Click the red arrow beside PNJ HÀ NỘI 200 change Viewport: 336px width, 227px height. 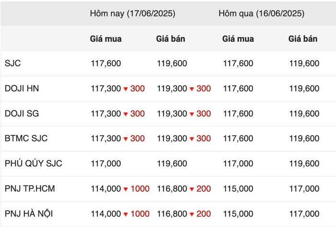point(192,214)
